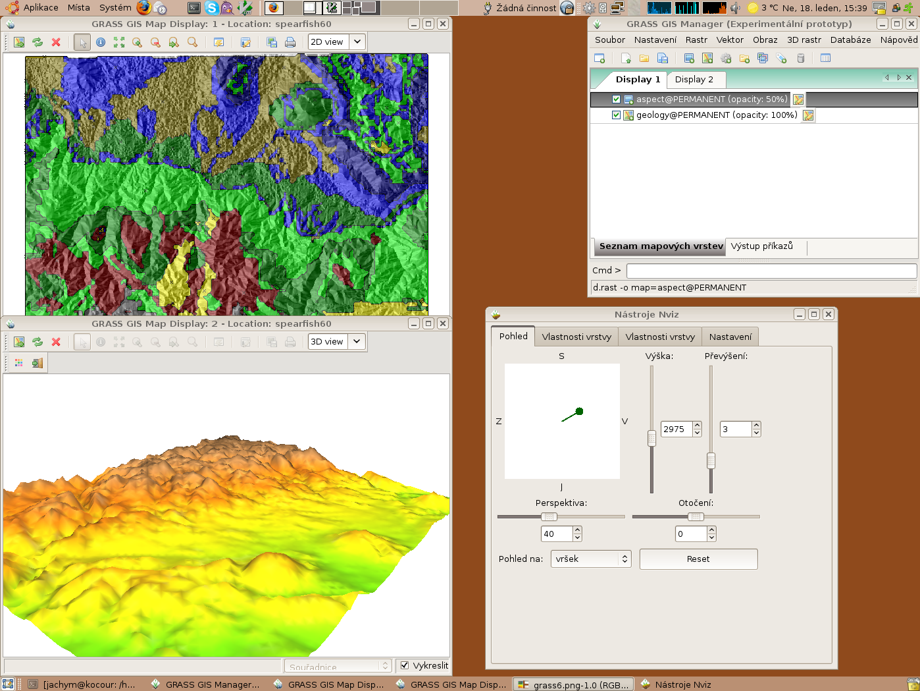Adjust the Výška vertical slider handle
The height and width of the screenshot is (691, 920).
[652, 438]
